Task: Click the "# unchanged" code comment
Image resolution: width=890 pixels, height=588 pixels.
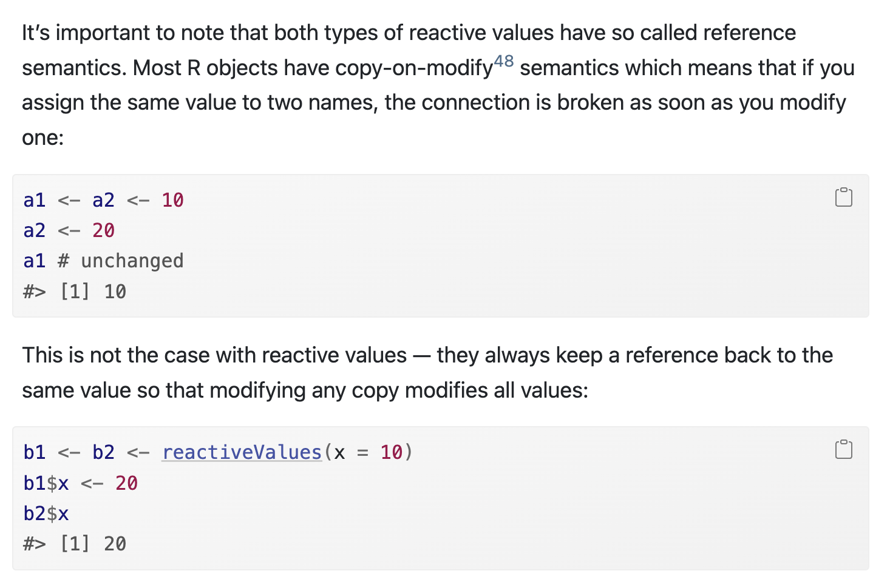Action: pos(121,261)
